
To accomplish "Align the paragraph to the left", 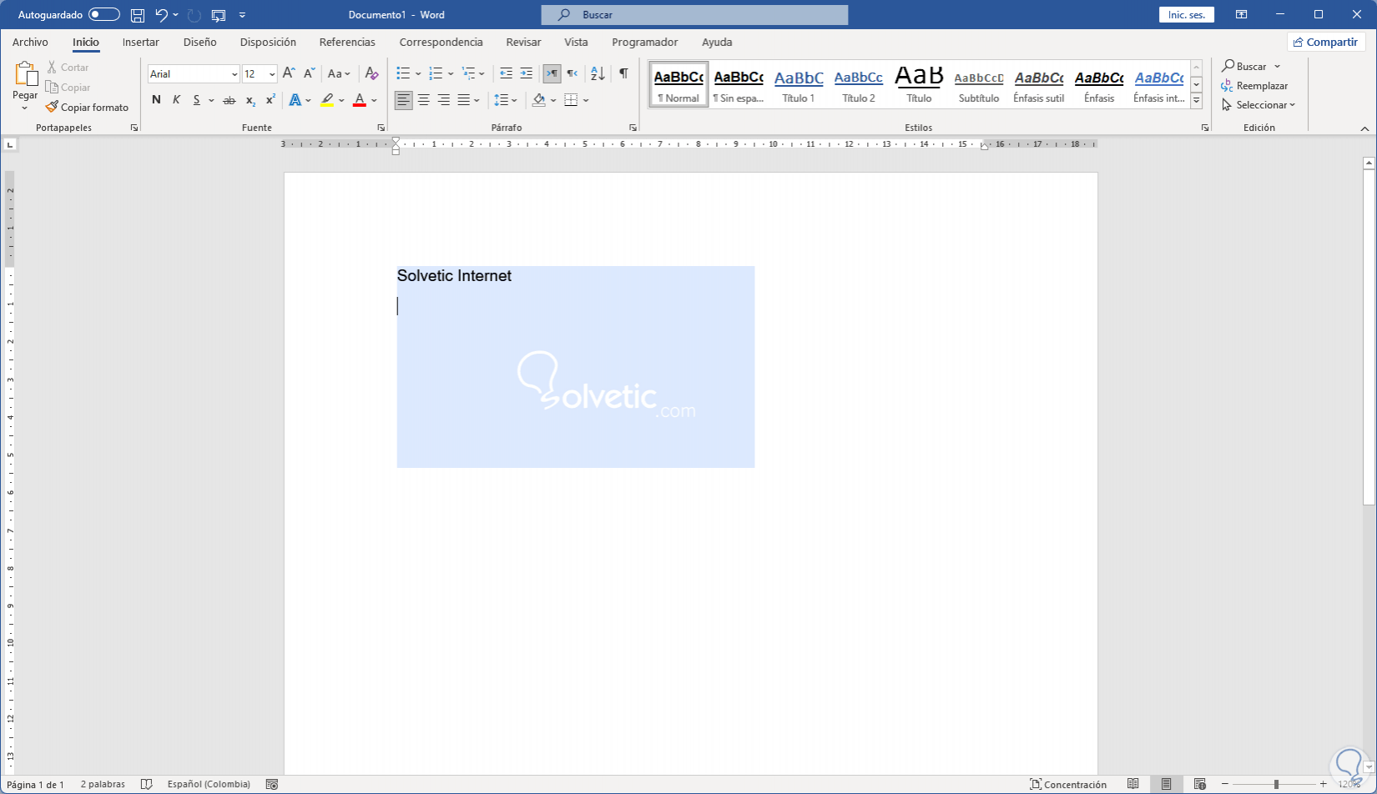I will coord(404,100).
